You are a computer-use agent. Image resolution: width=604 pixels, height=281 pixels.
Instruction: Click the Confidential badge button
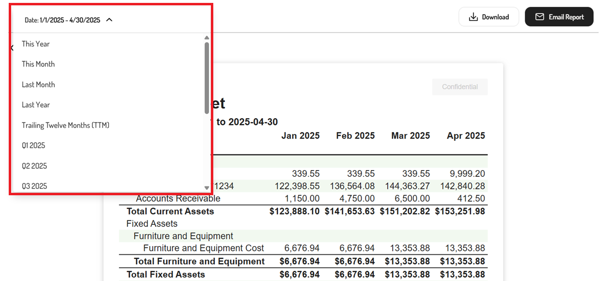[x=460, y=87]
